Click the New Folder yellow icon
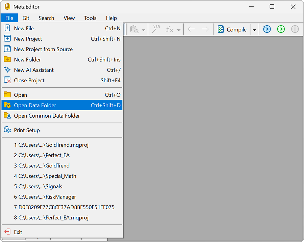This screenshot has width=304, height=242. pos(7,59)
